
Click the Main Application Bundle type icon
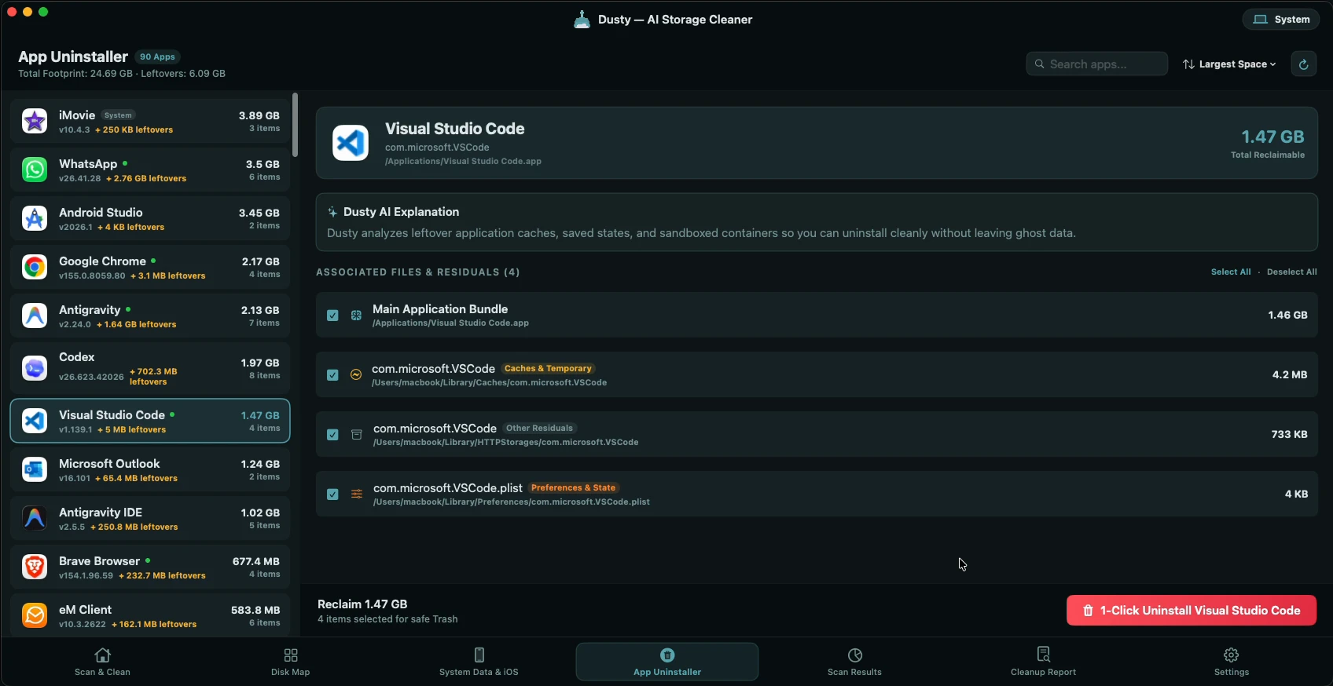[x=356, y=316]
